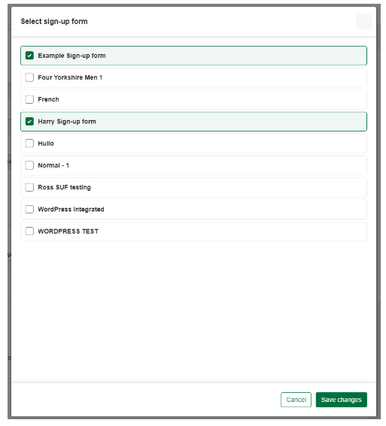386x426 pixels.
Task: Enable the WordPress Integrated checkbox
Action: coord(29,210)
